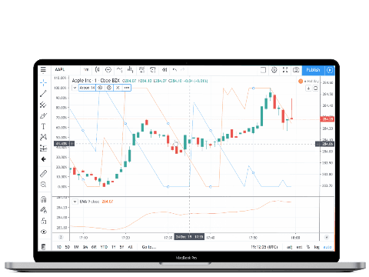This screenshot has width=369, height=277.
Task: Select the ruler Measure tool
Action: click(43, 174)
